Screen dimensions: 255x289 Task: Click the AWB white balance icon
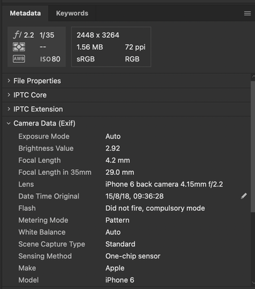click(x=19, y=59)
